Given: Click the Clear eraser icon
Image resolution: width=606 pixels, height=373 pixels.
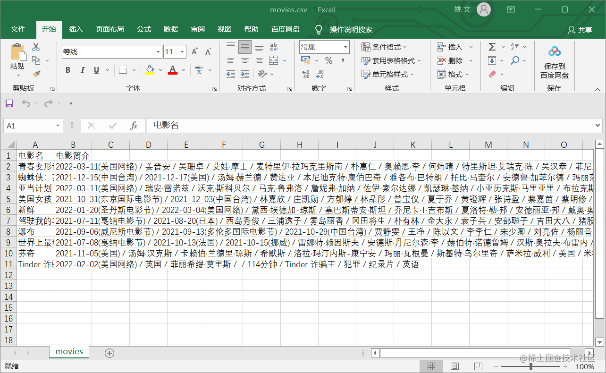Looking at the screenshot, I should tap(492, 74).
